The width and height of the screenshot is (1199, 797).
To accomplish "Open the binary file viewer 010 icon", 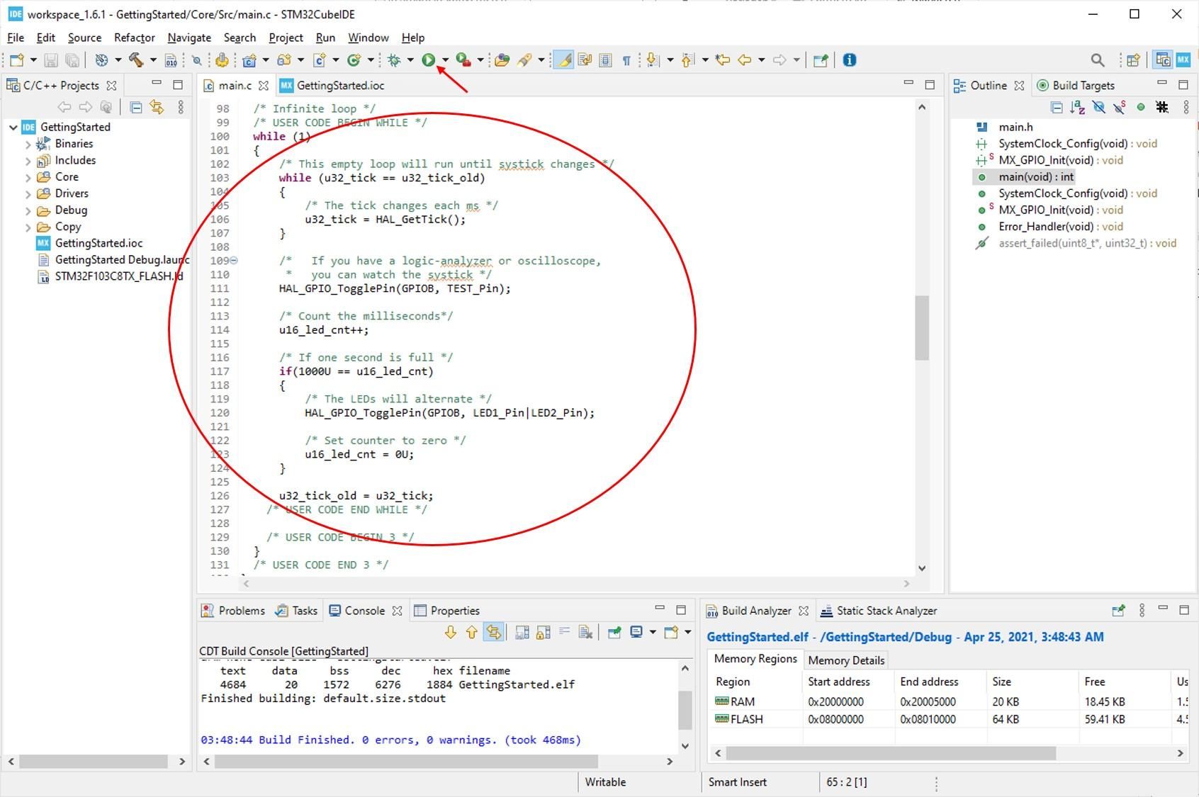I will click(x=170, y=60).
